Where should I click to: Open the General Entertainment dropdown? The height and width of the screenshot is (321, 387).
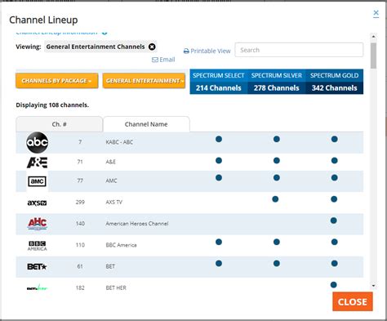pos(144,81)
